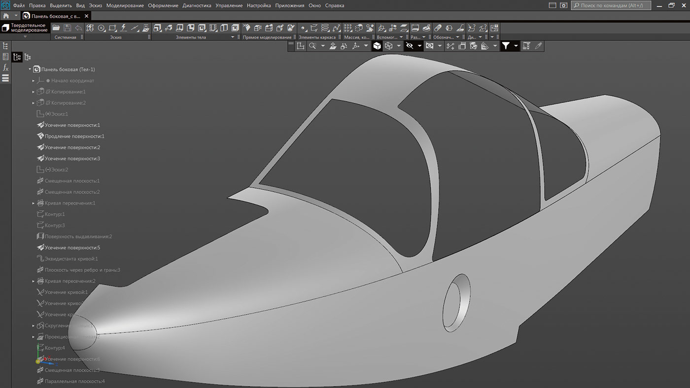
Task: Open the Моделирование menu
Action: pos(125,5)
